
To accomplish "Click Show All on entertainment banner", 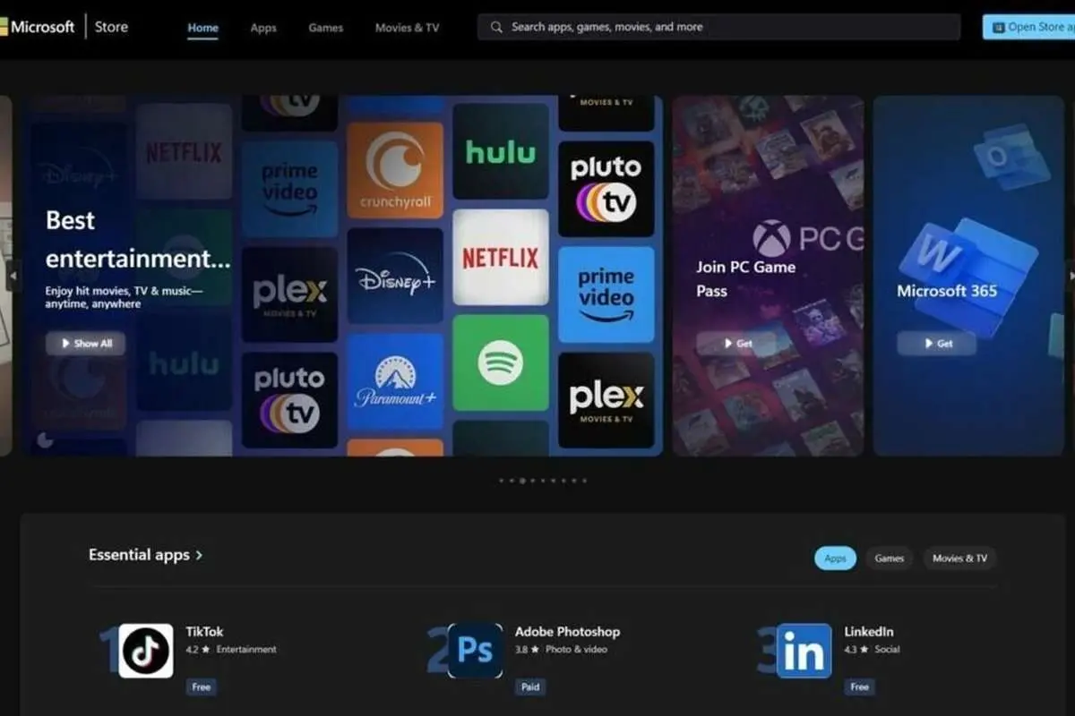I will (86, 344).
